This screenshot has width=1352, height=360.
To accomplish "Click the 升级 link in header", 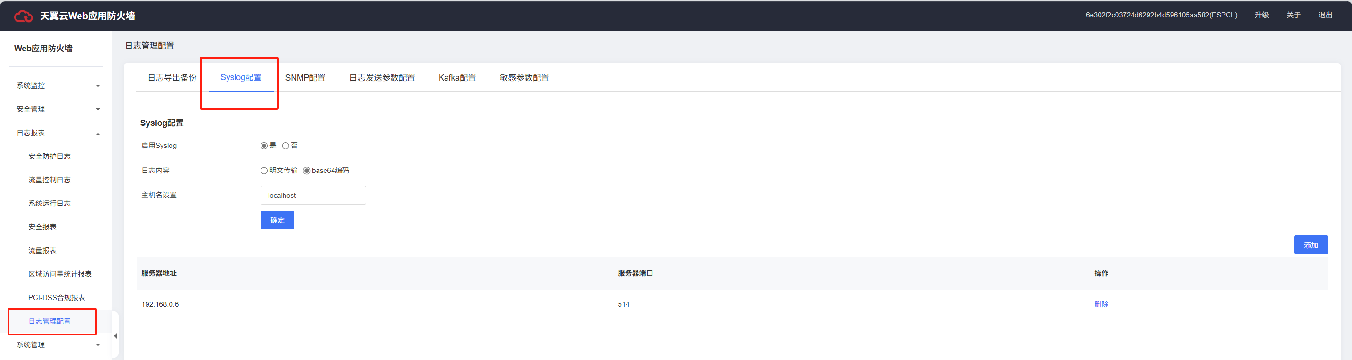I will click(x=1262, y=15).
